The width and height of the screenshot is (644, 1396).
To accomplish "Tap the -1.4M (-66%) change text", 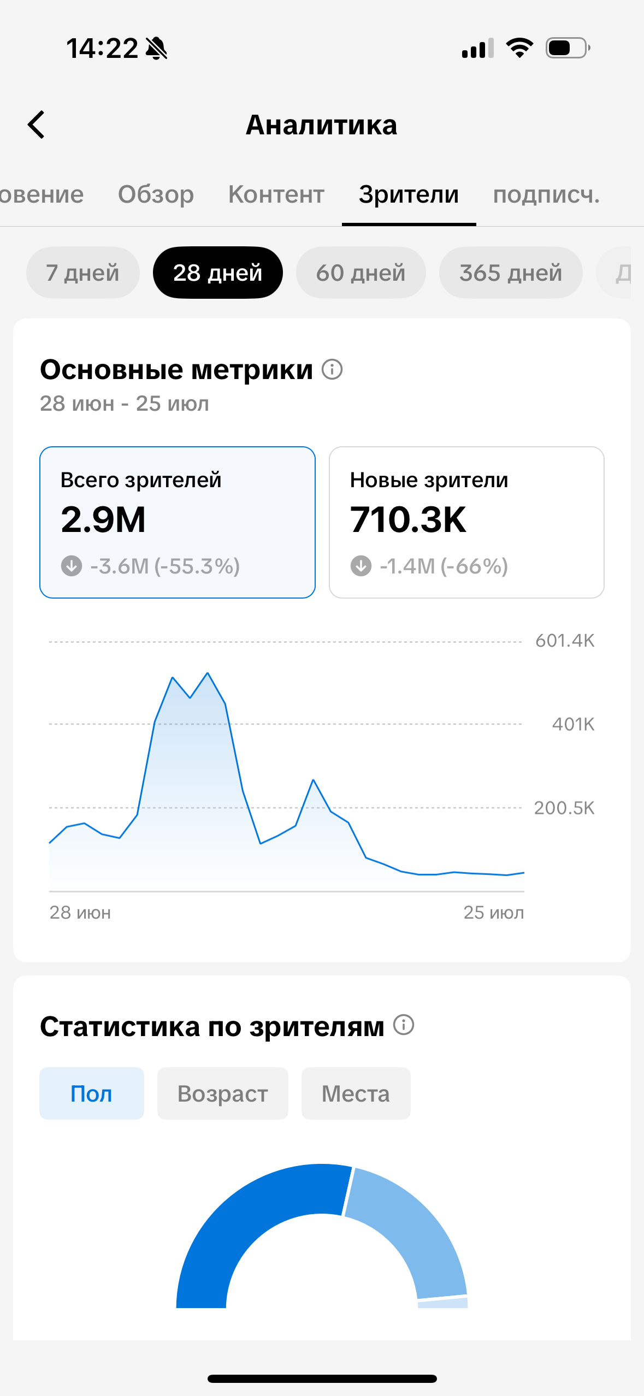I will [444, 566].
